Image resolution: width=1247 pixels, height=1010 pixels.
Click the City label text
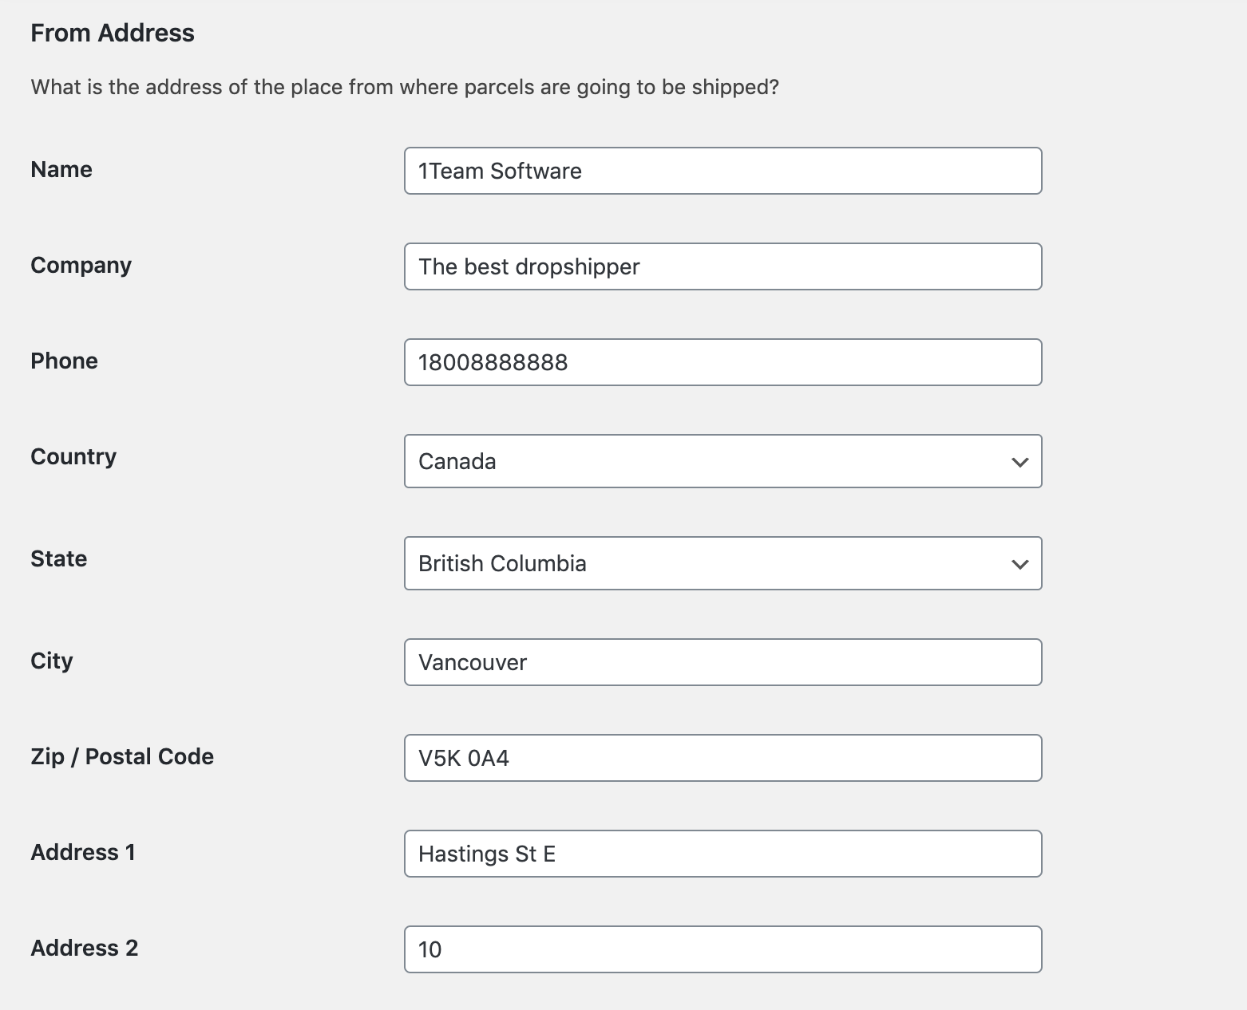coord(52,661)
